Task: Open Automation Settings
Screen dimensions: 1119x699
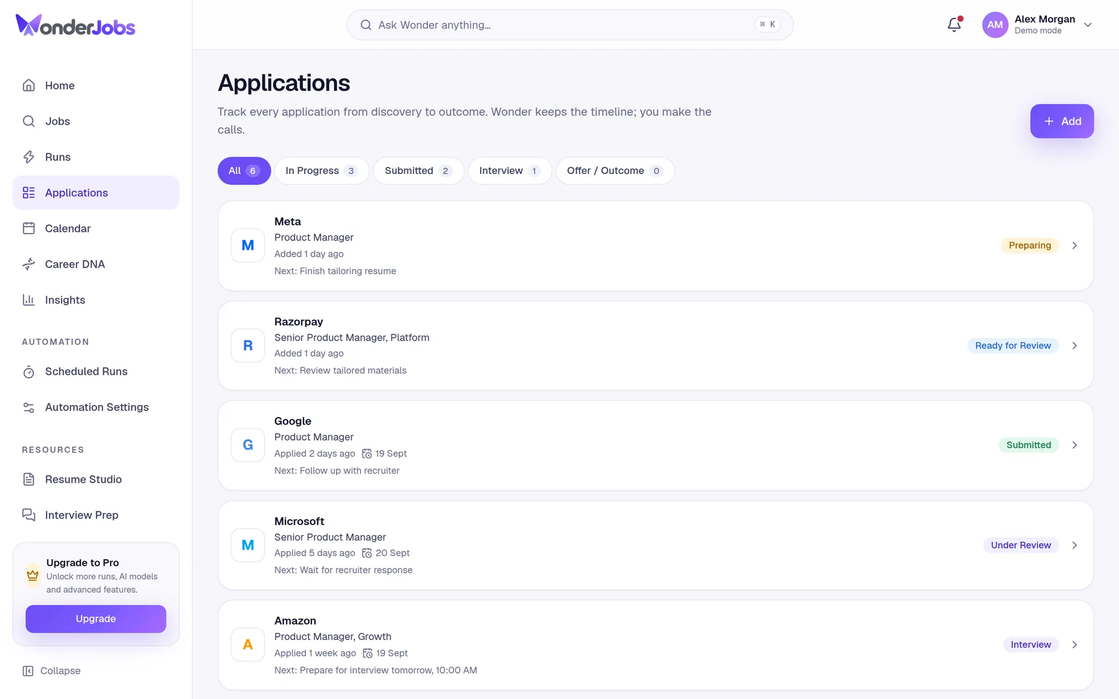Action: (x=96, y=408)
